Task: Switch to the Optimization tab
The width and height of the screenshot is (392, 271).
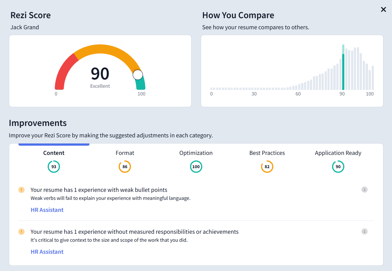Action: click(196, 153)
